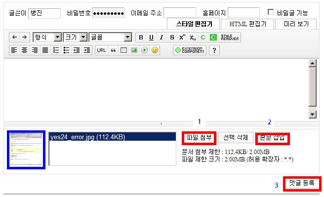Switch to HTML 편집기 tab
The width and height of the screenshot is (324, 197).
(247, 24)
